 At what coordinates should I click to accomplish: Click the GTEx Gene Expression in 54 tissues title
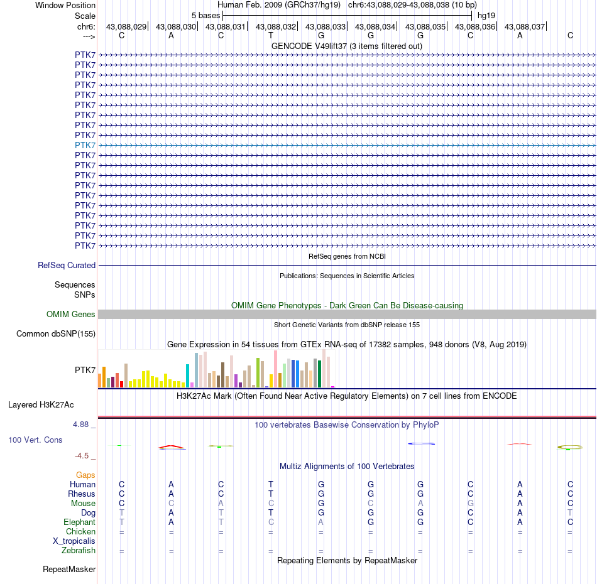(x=347, y=344)
